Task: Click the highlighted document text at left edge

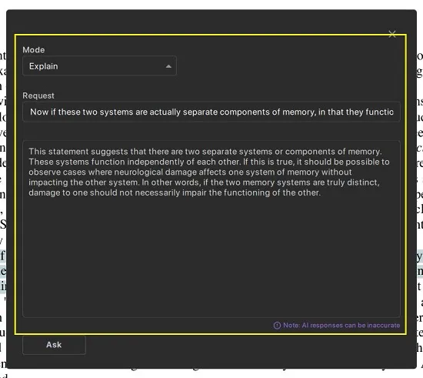Action: click(x=3, y=271)
